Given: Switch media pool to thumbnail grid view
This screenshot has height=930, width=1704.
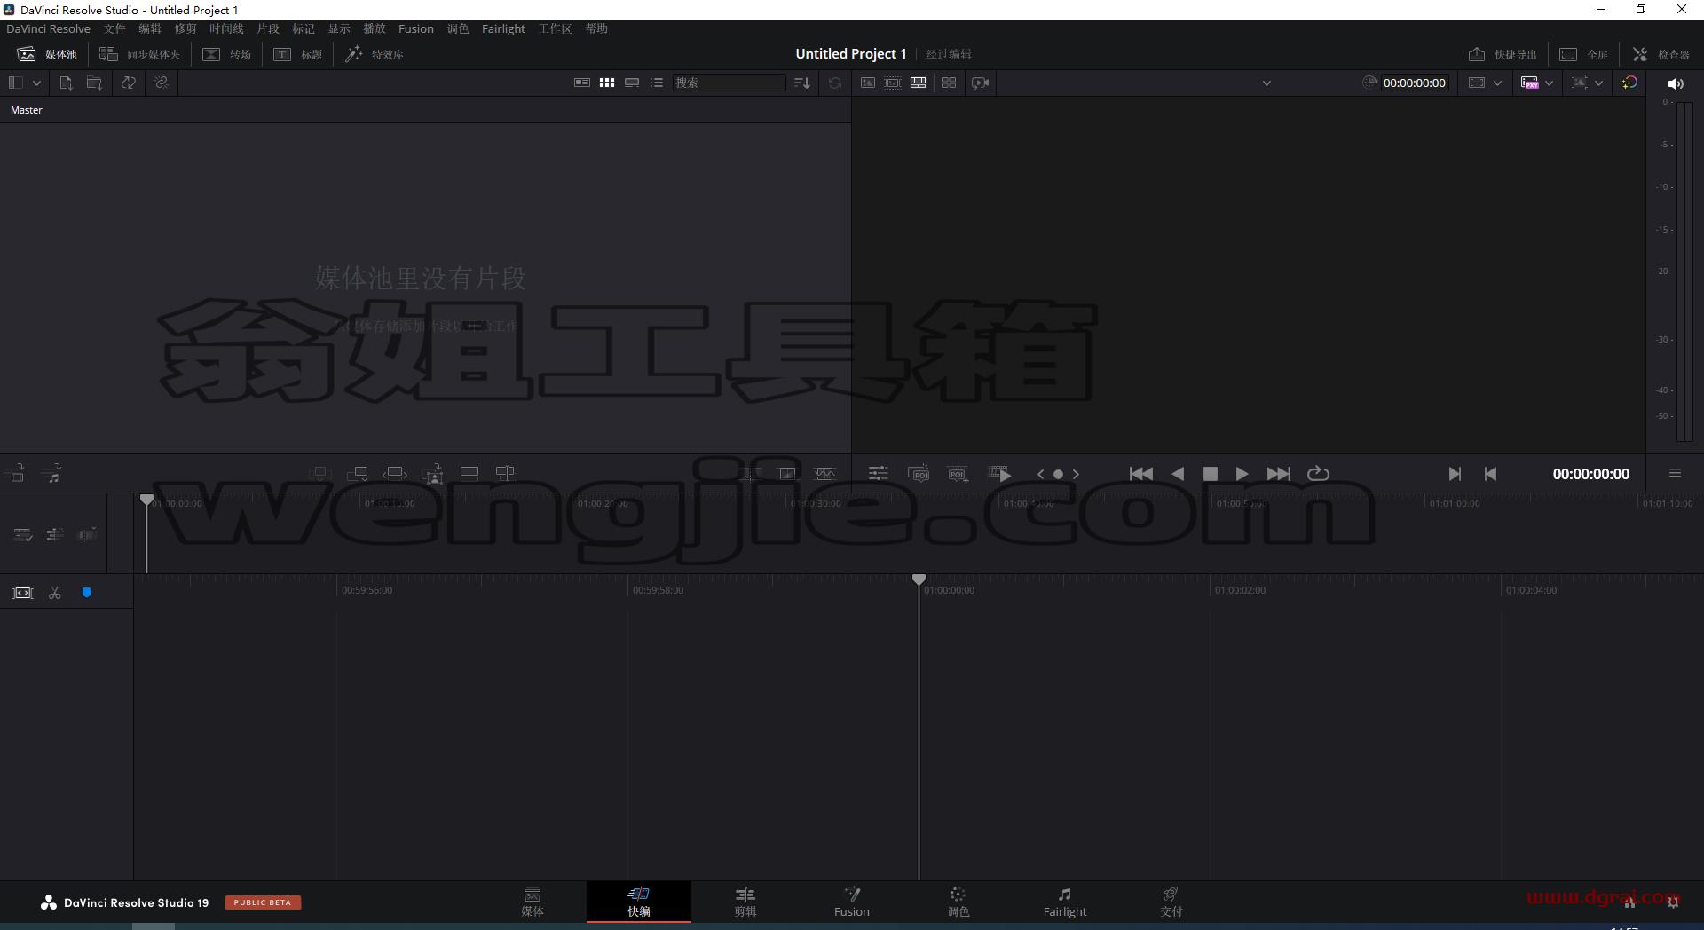Looking at the screenshot, I should point(607,83).
